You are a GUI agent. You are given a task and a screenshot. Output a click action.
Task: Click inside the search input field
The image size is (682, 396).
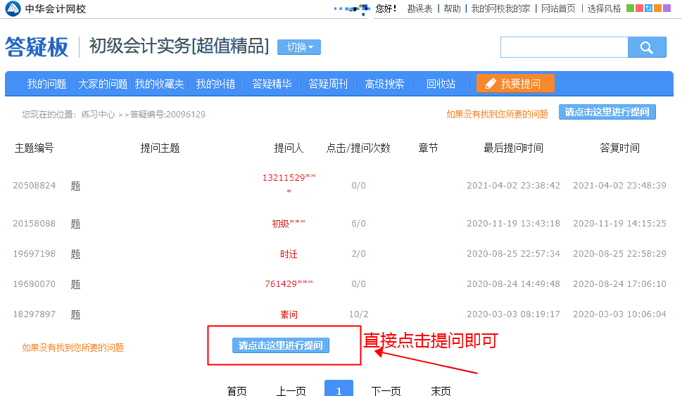[x=563, y=48]
